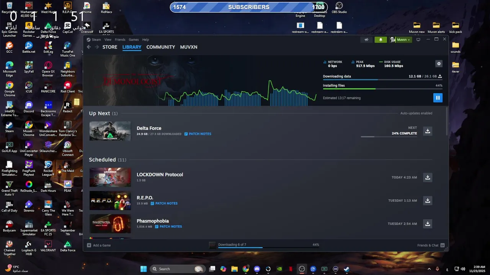Select the Rocket League desktop shortcut

click(x=48, y=169)
